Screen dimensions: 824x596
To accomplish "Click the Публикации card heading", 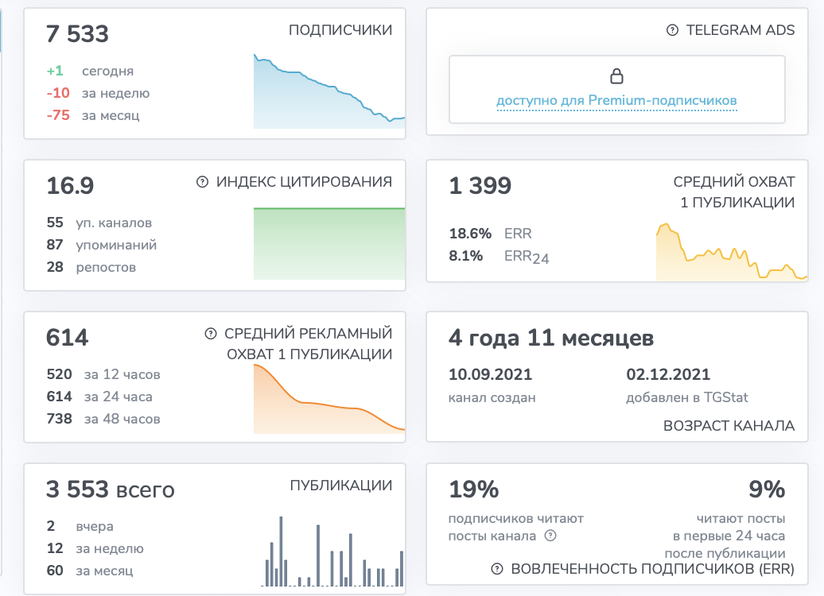I will [x=341, y=486].
